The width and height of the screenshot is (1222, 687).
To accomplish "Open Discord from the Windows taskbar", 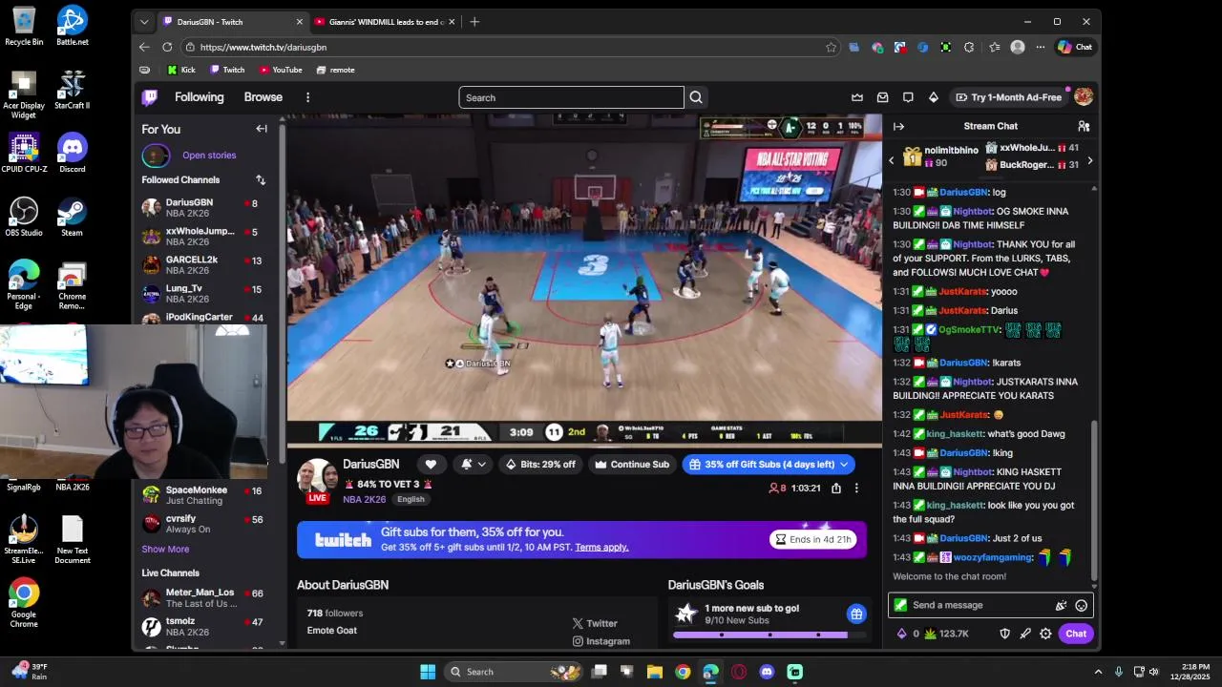I will pos(767,672).
